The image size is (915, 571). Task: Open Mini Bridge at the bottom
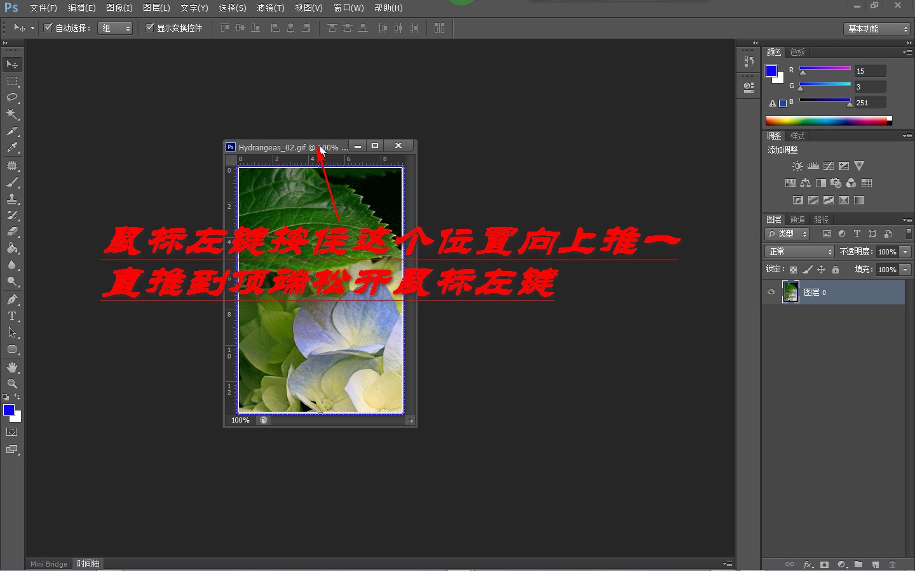48,563
